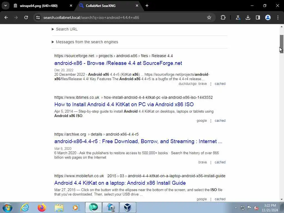Click the page vertical scrollbar thumb
284x213 pixels.
click(282, 44)
